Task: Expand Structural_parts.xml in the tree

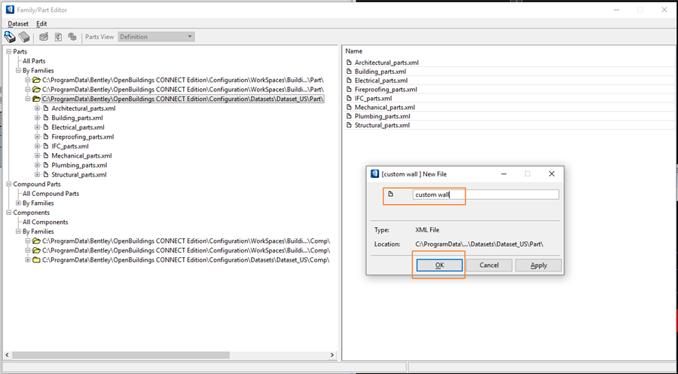Action: (x=37, y=174)
